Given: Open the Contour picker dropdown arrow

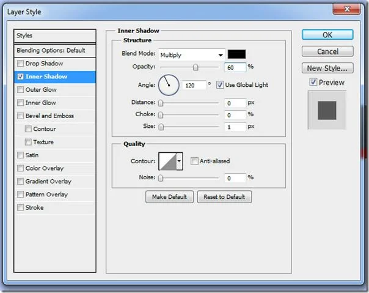Looking at the screenshot, I should (180, 161).
